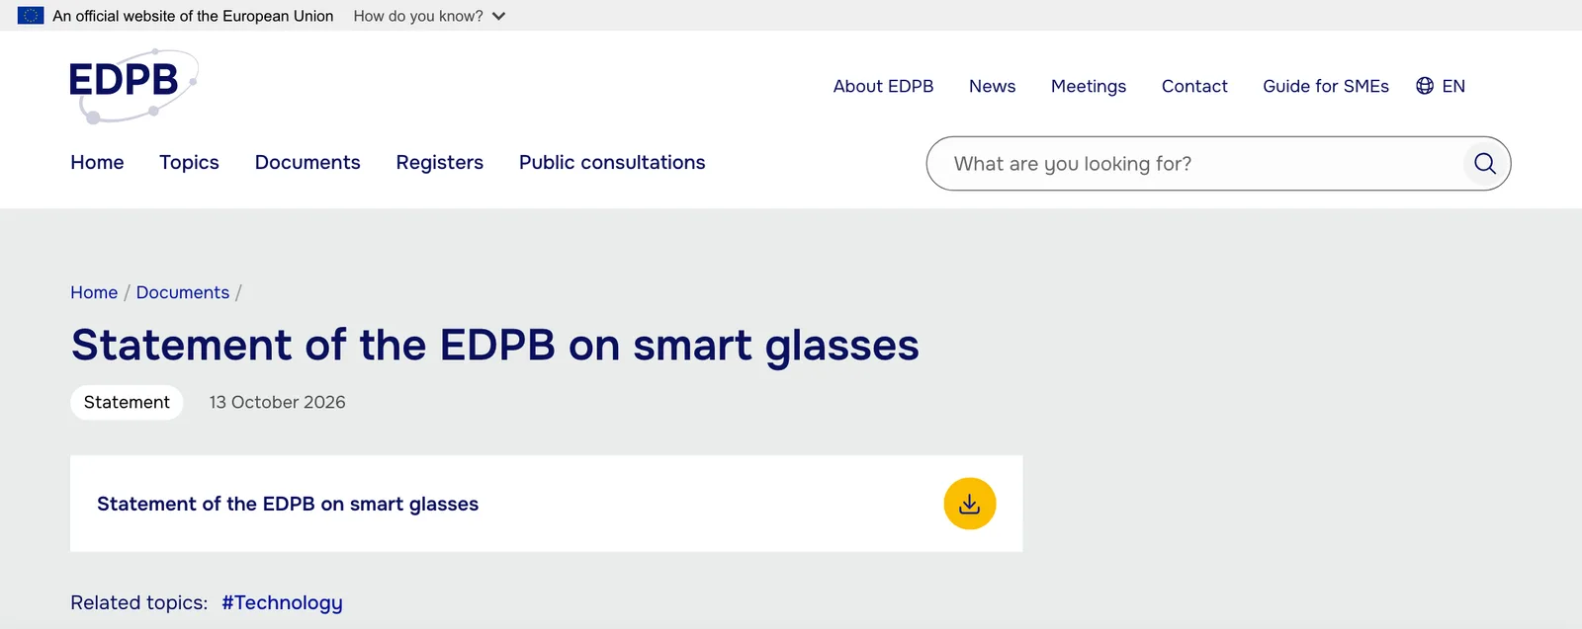Click the globe language icon

tap(1425, 86)
